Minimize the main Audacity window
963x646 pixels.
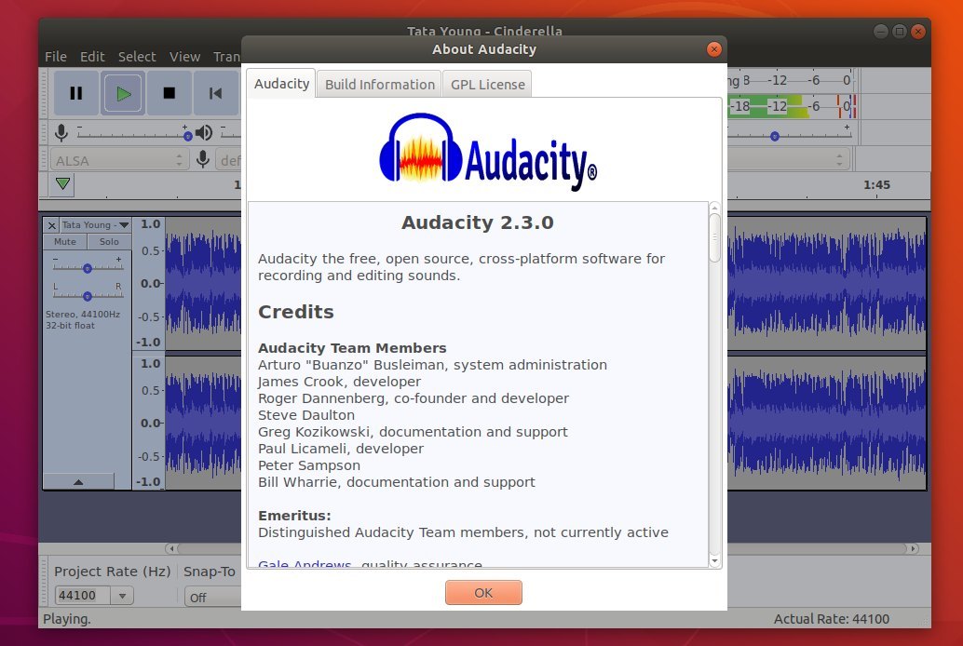click(881, 32)
